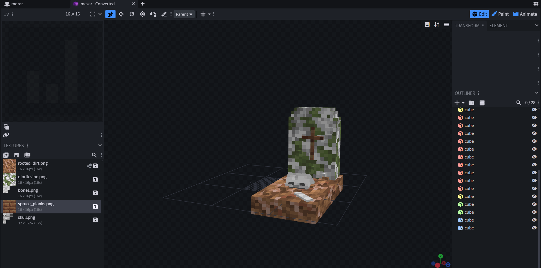The width and height of the screenshot is (541, 268).
Task: Toggle the outliner options icon beside Add Group
Action: click(482, 103)
